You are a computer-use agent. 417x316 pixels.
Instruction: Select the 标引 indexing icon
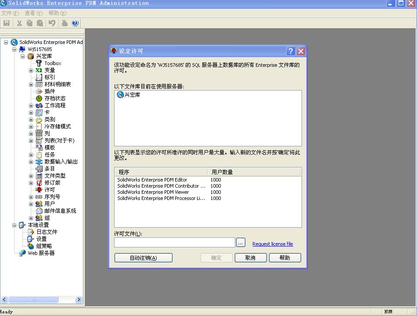[x=39, y=77]
